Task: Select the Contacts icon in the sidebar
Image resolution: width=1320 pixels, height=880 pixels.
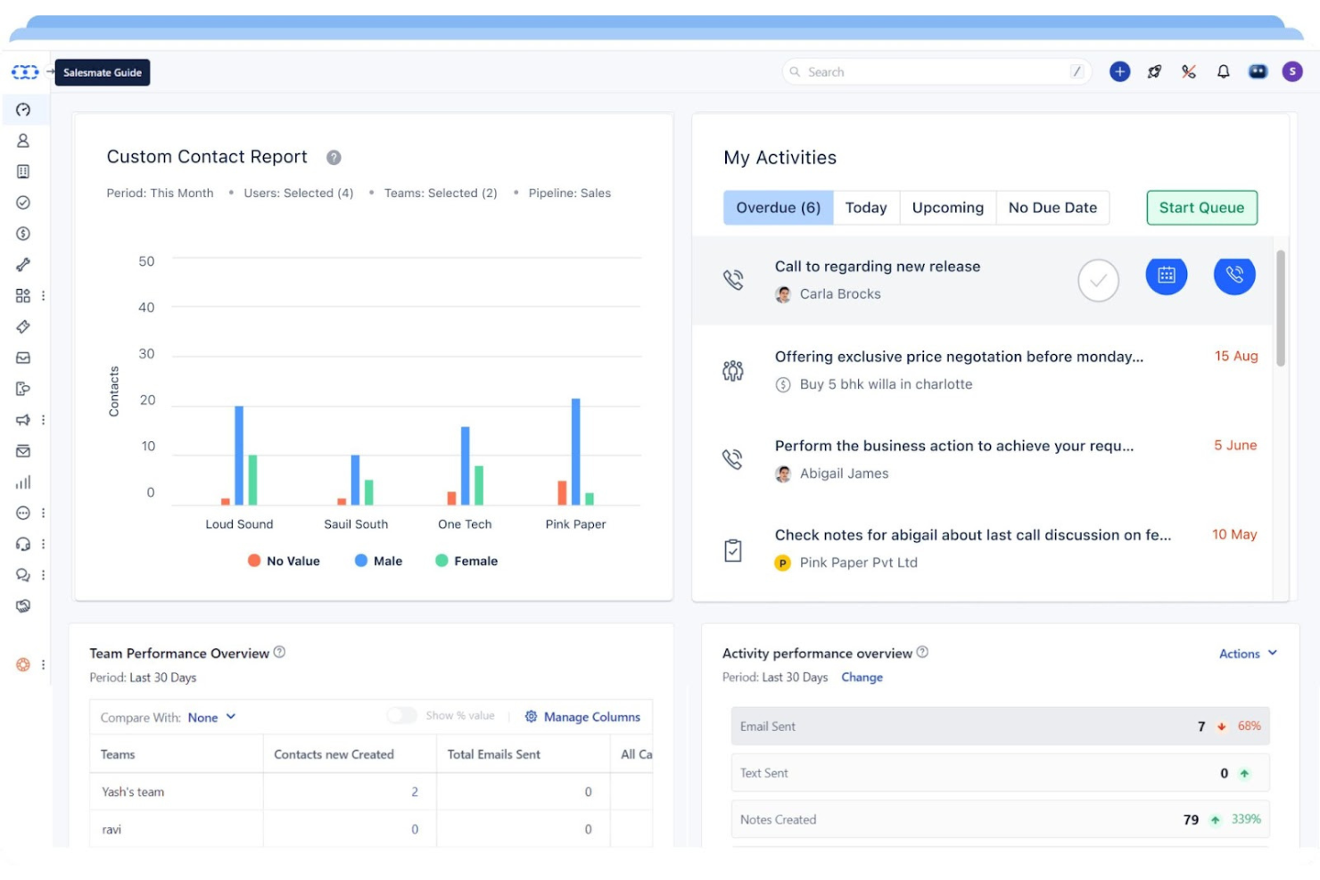Action: [24, 140]
